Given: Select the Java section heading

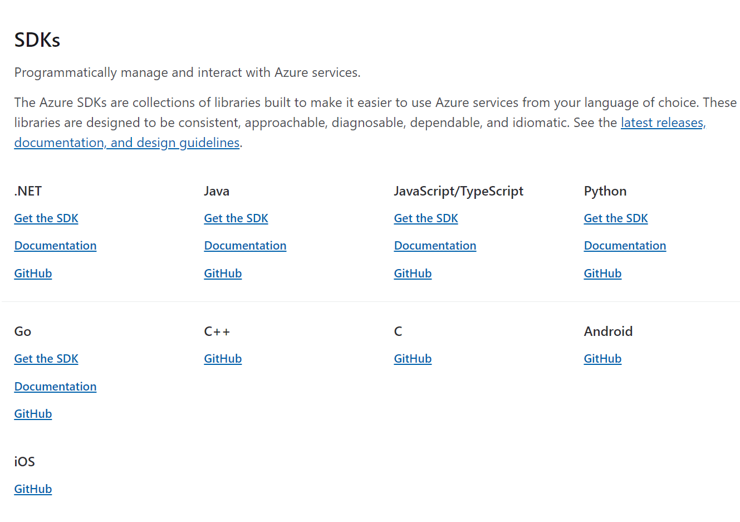Looking at the screenshot, I should (x=217, y=191).
